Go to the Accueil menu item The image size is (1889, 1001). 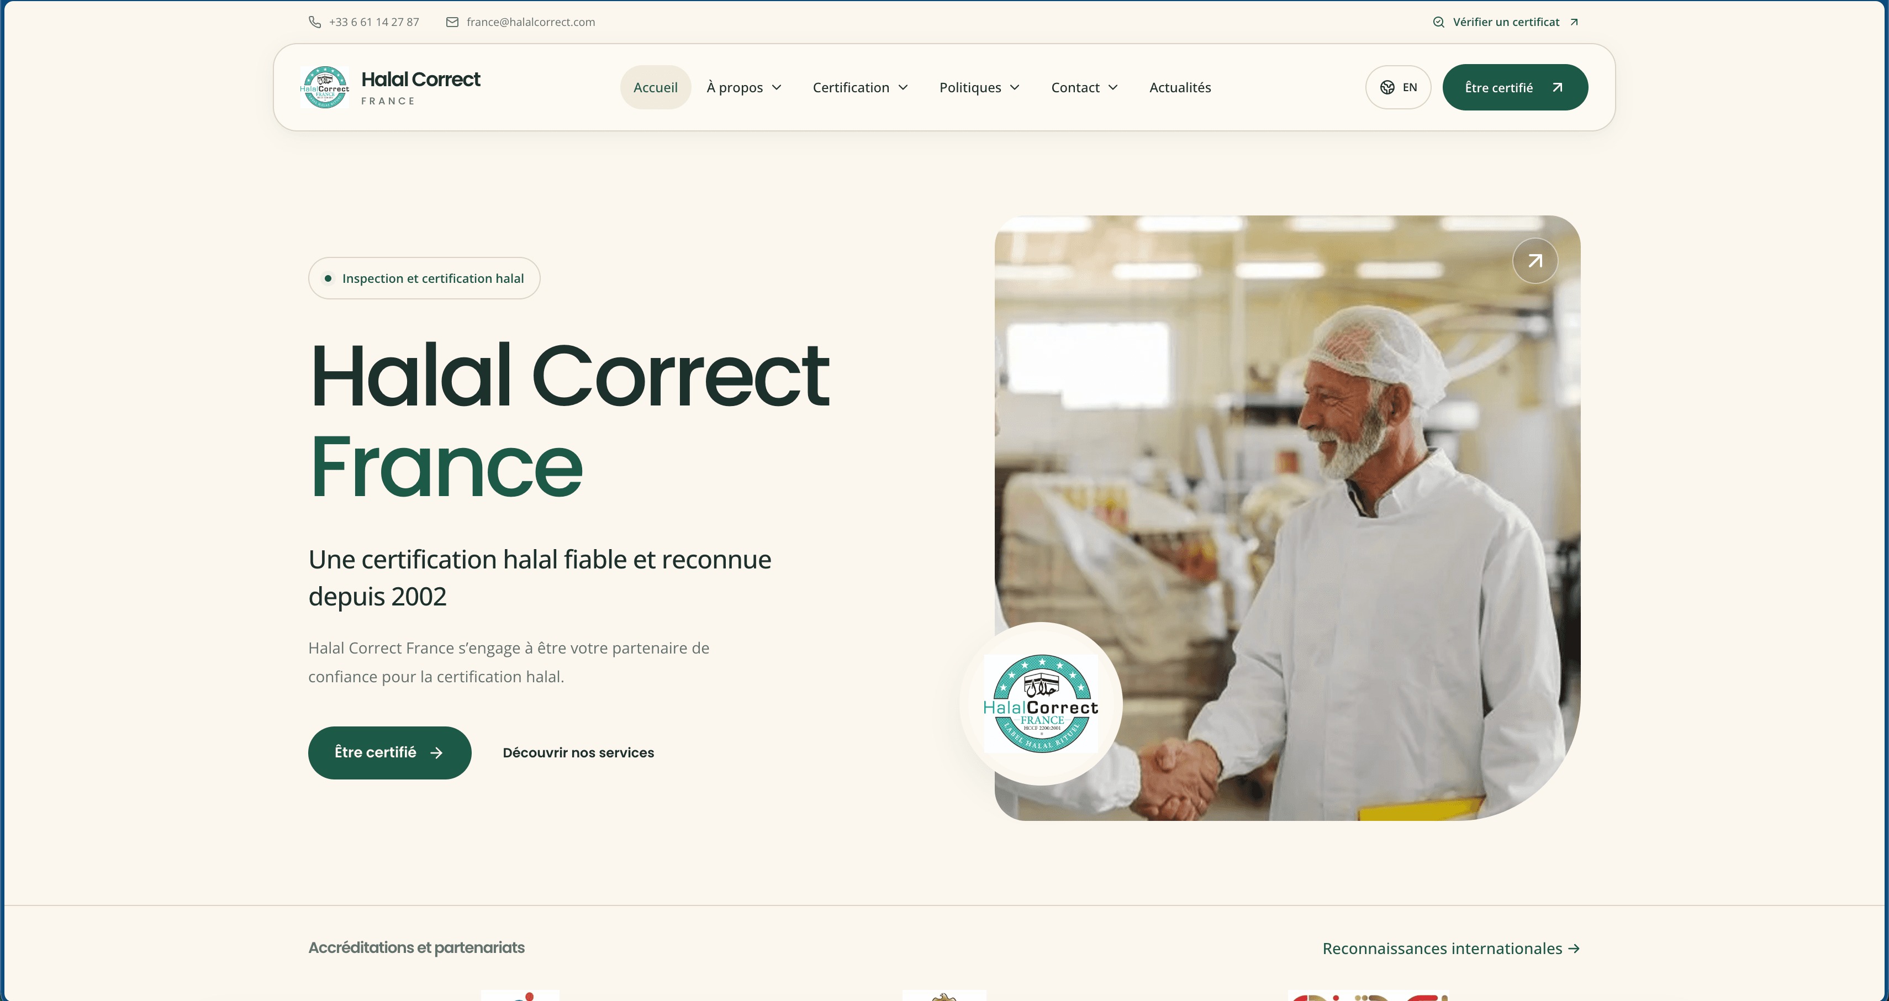pyautogui.click(x=656, y=87)
